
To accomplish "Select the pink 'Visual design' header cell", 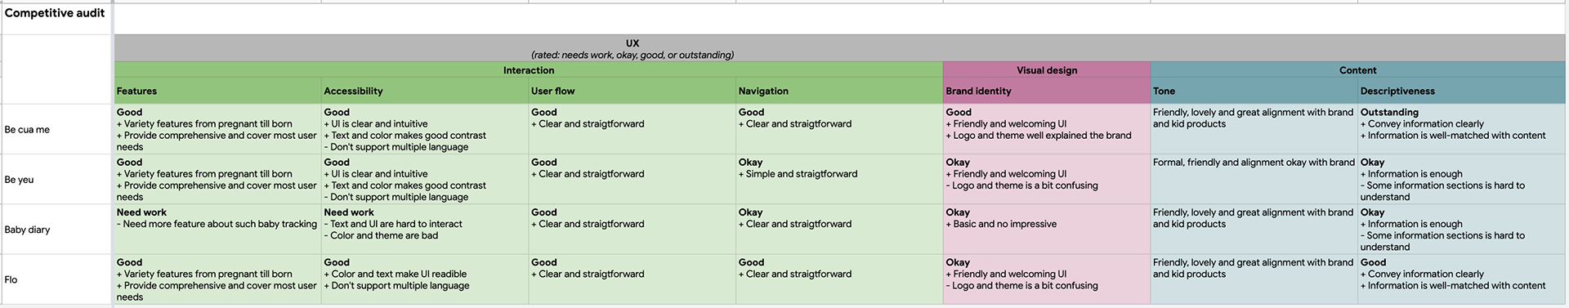I will coord(1047,70).
